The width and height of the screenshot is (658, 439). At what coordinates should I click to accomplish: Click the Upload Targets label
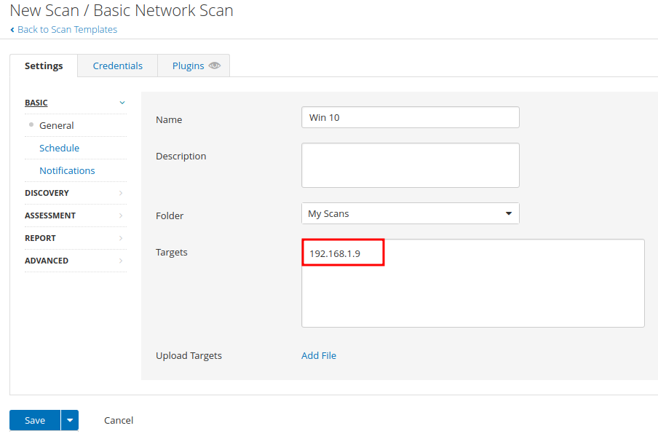(x=189, y=356)
